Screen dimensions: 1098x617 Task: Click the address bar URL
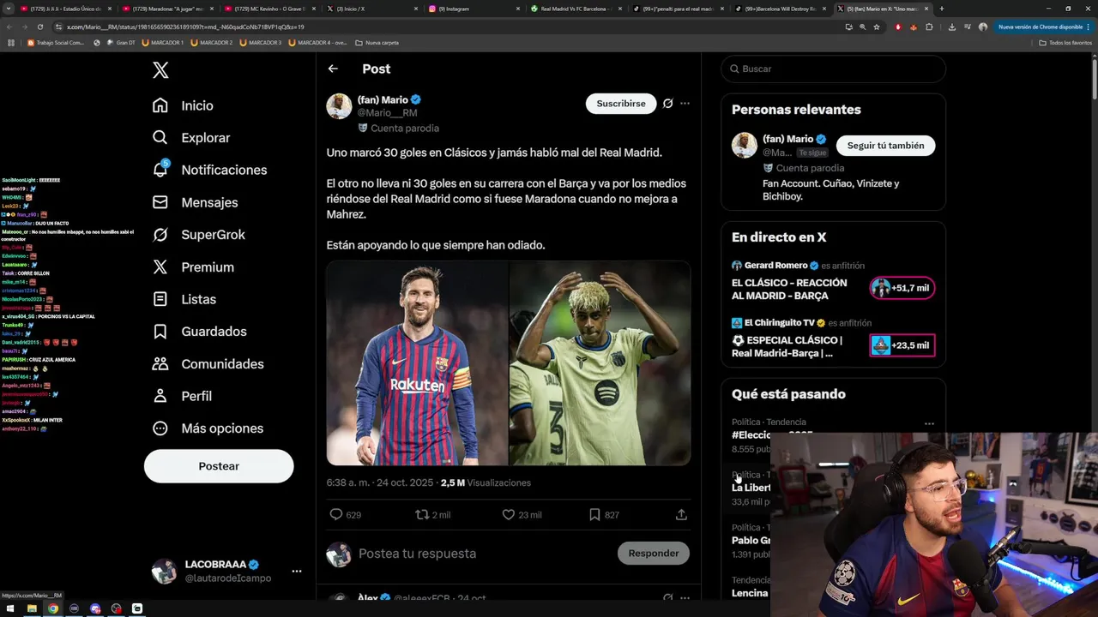click(184, 27)
